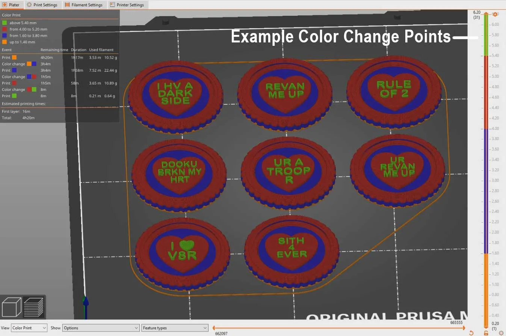
Task: Toggle the layer slider lock icon
Action: (x=486, y=333)
